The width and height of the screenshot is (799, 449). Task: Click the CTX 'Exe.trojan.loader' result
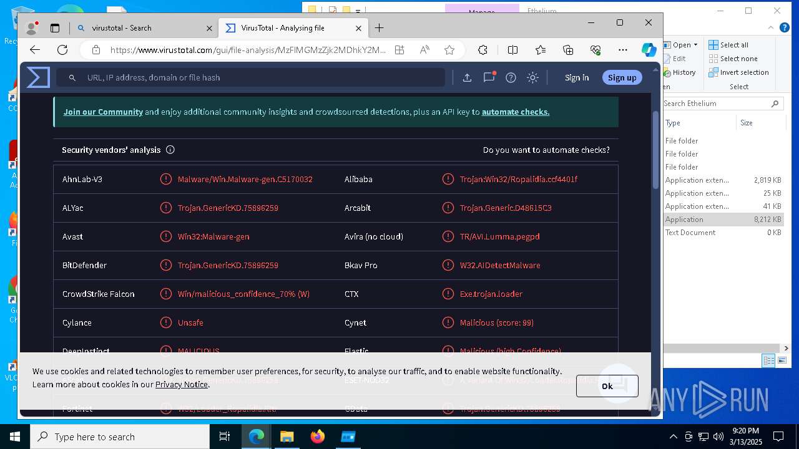click(491, 294)
